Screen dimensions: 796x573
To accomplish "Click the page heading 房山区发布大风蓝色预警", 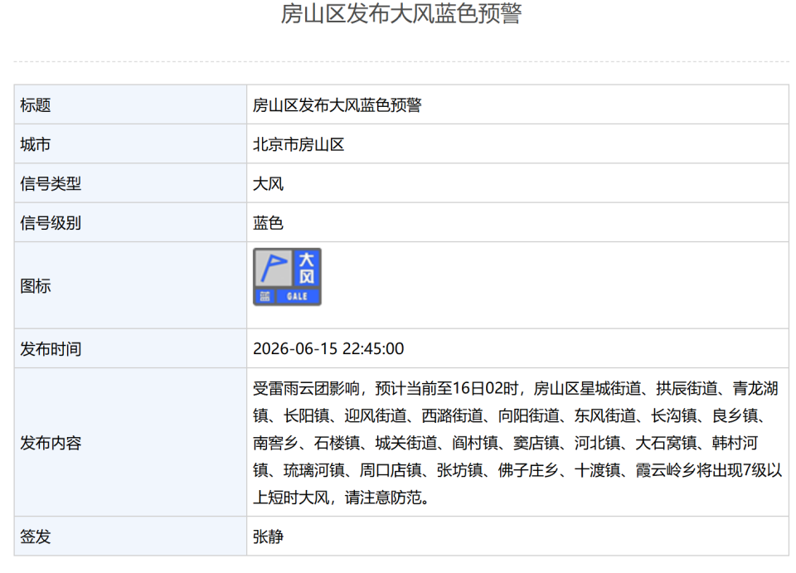I will (x=401, y=14).
